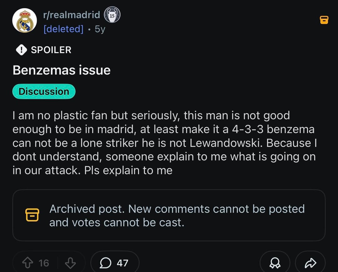Tap the yellow archive icon in header
338x272 pixels.
pos(324,20)
